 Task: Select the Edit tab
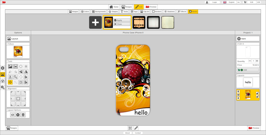[139, 7]
